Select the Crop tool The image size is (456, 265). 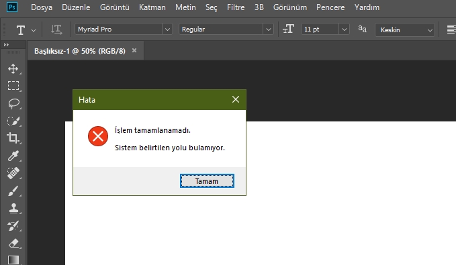(13, 138)
